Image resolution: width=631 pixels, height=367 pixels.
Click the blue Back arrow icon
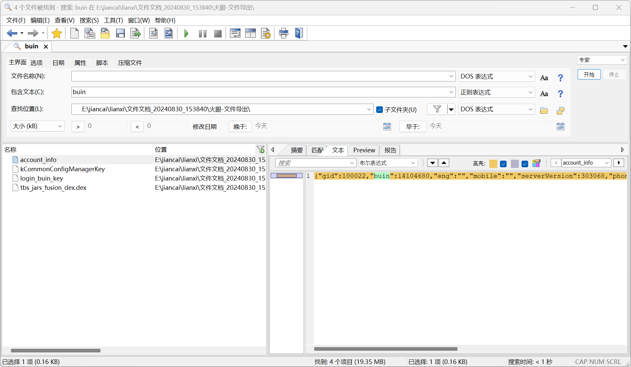click(12, 33)
